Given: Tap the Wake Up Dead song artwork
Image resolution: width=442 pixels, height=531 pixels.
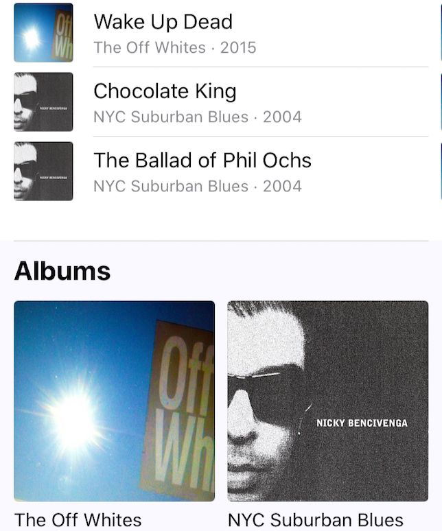Looking at the screenshot, I should (x=43, y=32).
